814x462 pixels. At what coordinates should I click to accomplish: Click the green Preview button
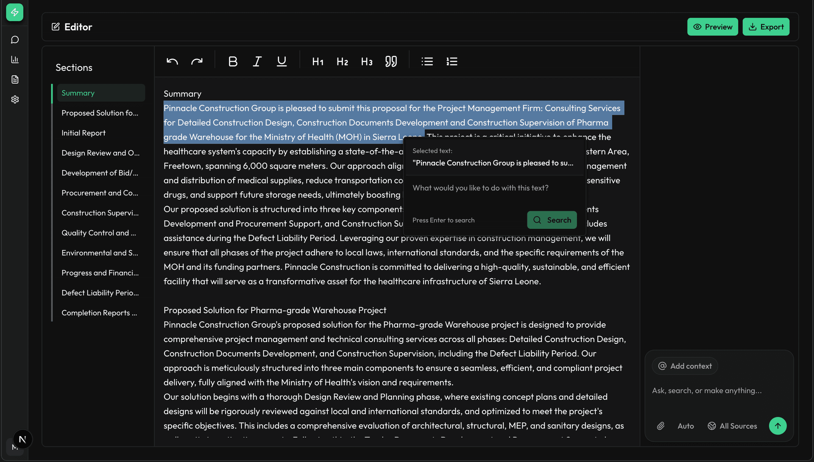click(x=712, y=27)
